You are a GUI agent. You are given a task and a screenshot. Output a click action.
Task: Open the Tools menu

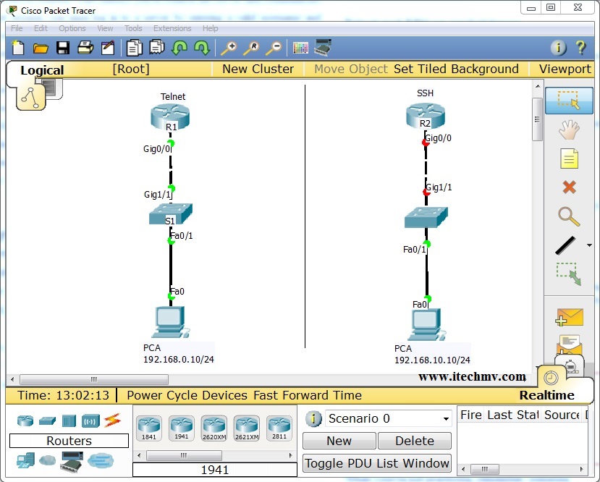133,28
